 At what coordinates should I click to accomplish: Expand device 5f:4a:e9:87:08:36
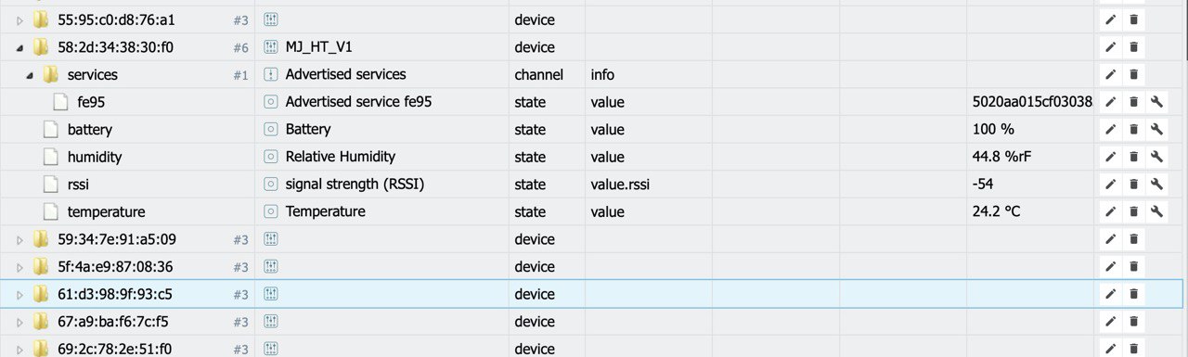tap(20, 267)
